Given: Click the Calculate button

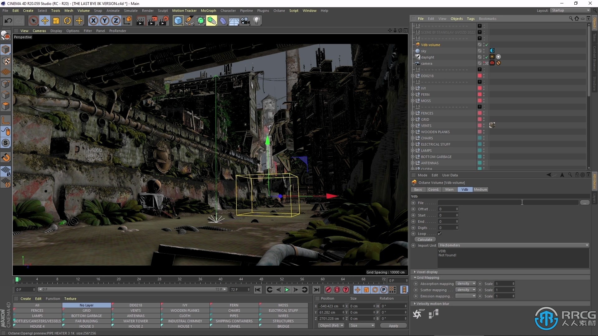Looking at the screenshot, I should click(x=425, y=240).
